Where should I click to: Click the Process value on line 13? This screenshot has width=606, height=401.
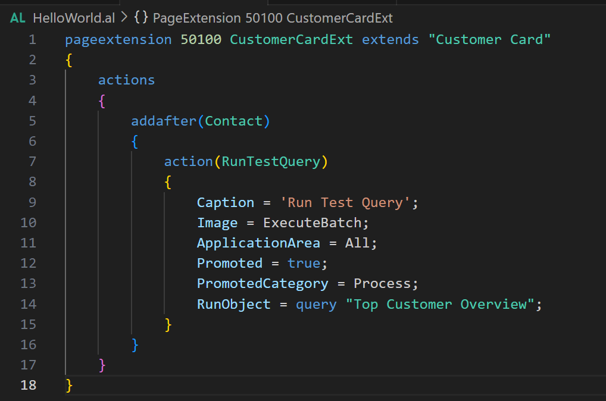coord(382,284)
